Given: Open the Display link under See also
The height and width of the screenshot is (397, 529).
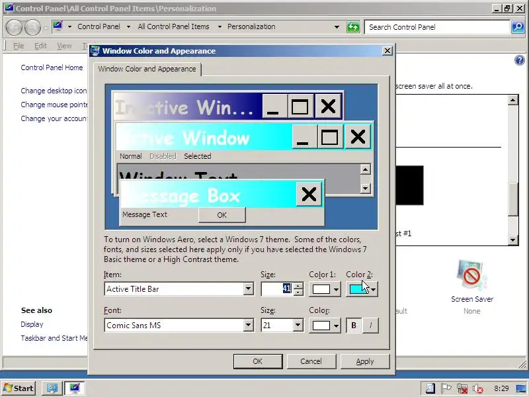Looking at the screenshot, I should [32, 324].
